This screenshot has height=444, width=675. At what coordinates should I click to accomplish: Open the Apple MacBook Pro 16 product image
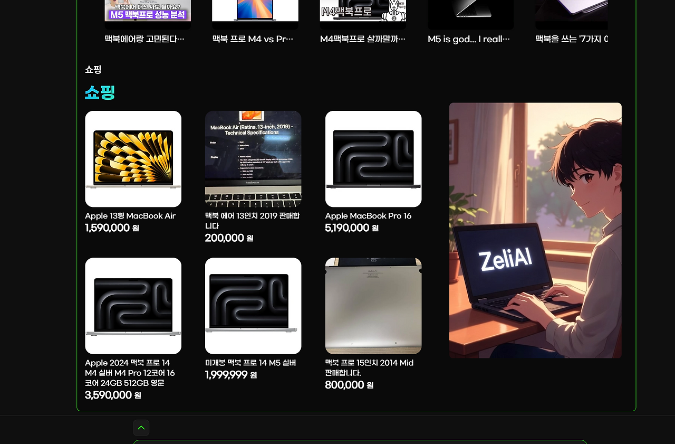(x=373, y=159)
